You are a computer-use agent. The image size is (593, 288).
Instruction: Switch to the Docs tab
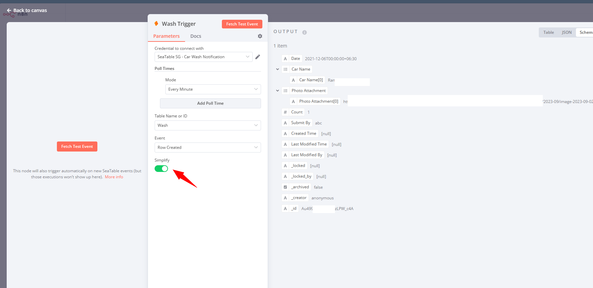coord(196,36)
